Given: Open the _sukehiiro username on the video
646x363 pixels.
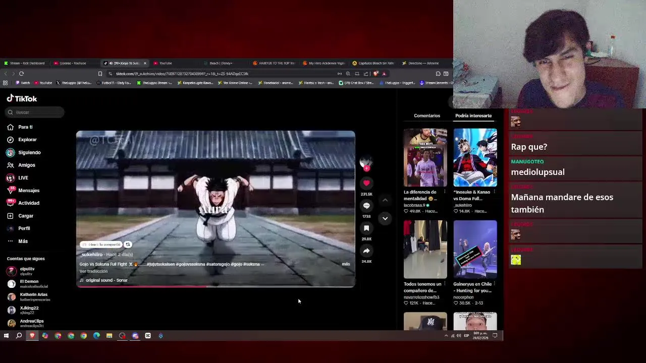Looking at the screenshot, I should pyautogui.click(x=91, y=255).
